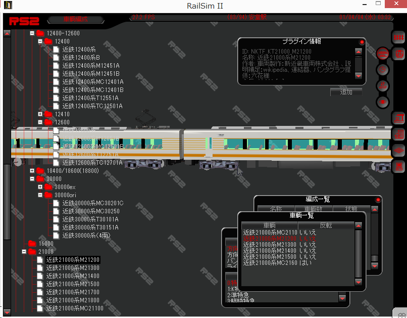Screen dimensions: 407x318
Task: Collapse the 12600 folder
Action: [x=40, y=122]
